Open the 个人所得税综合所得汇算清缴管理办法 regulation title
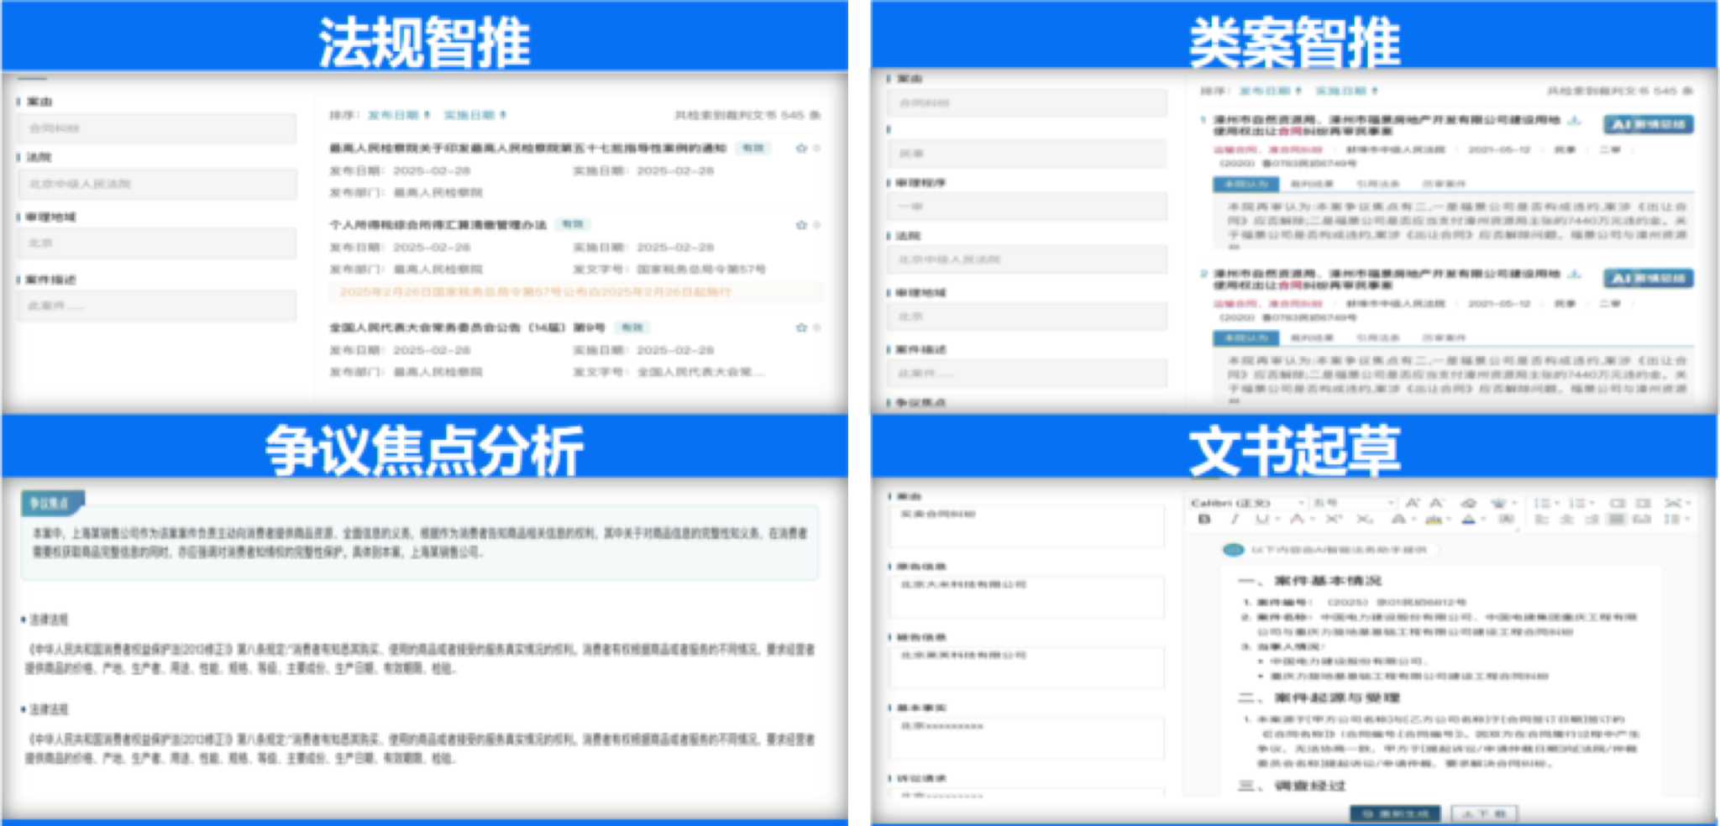The height and width of the screenshot is (826, 1720). pyautogui.click(x=438, y=225)
